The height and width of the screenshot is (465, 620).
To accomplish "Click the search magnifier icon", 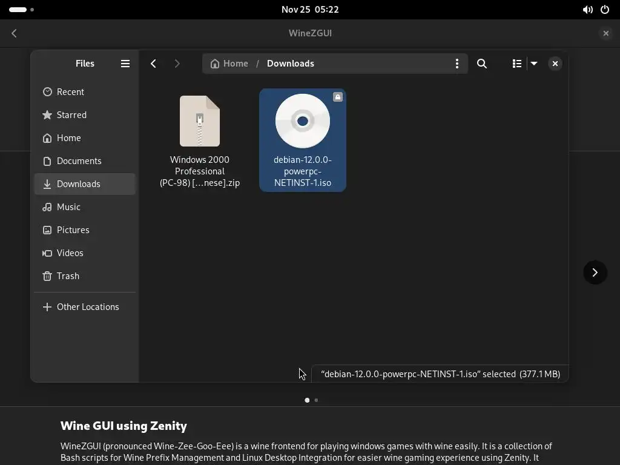I will (x=481, y=64).
